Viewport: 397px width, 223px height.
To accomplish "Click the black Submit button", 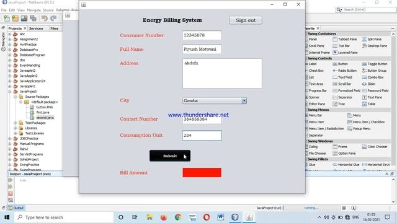I will click(170, 155).
